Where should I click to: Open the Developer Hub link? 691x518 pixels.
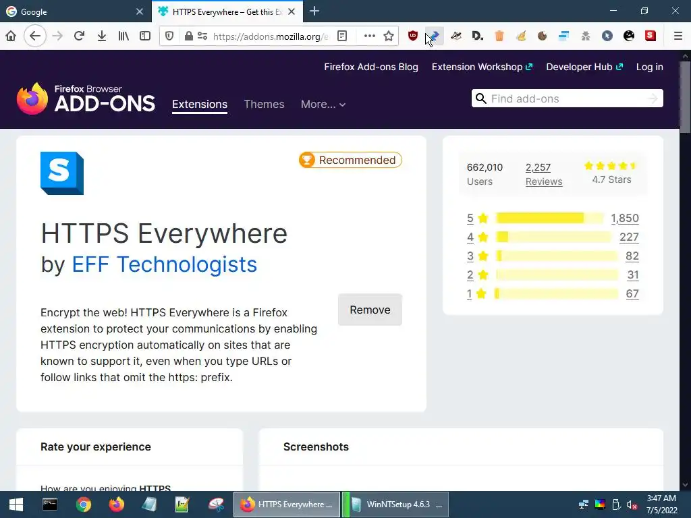point(584,67)
